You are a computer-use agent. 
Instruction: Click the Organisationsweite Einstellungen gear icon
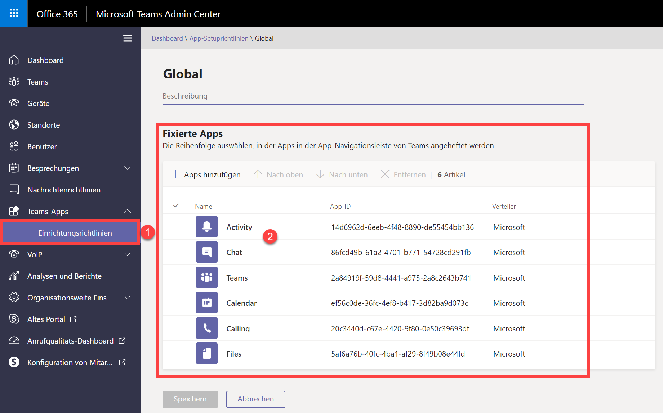[x=14, y=298]
